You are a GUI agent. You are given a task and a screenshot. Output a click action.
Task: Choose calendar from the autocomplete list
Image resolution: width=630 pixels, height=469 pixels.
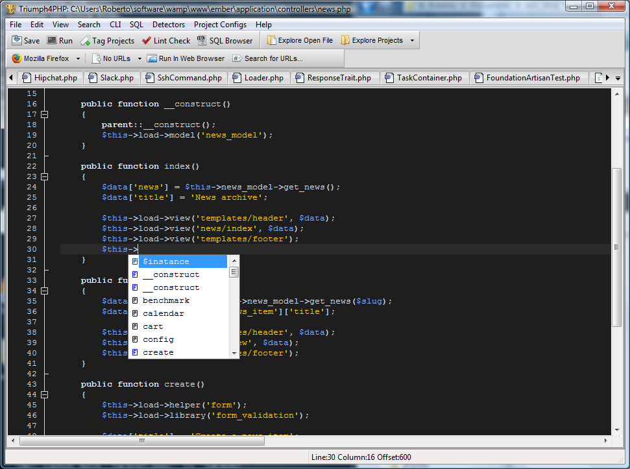[x=179, y=313]
